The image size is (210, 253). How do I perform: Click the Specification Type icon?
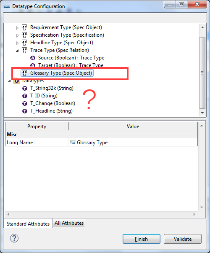[x=24, y=35]
